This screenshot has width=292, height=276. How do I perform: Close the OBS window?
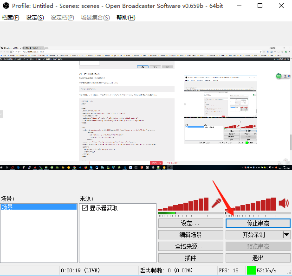281,6
